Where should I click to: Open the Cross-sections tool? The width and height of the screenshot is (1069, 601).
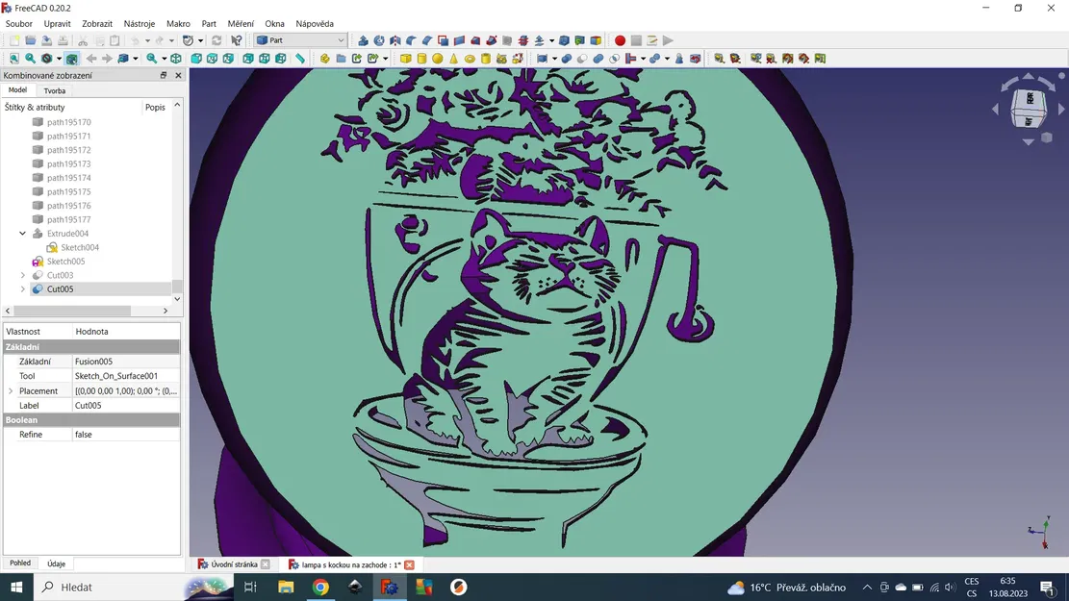click(x=522, y=40)
